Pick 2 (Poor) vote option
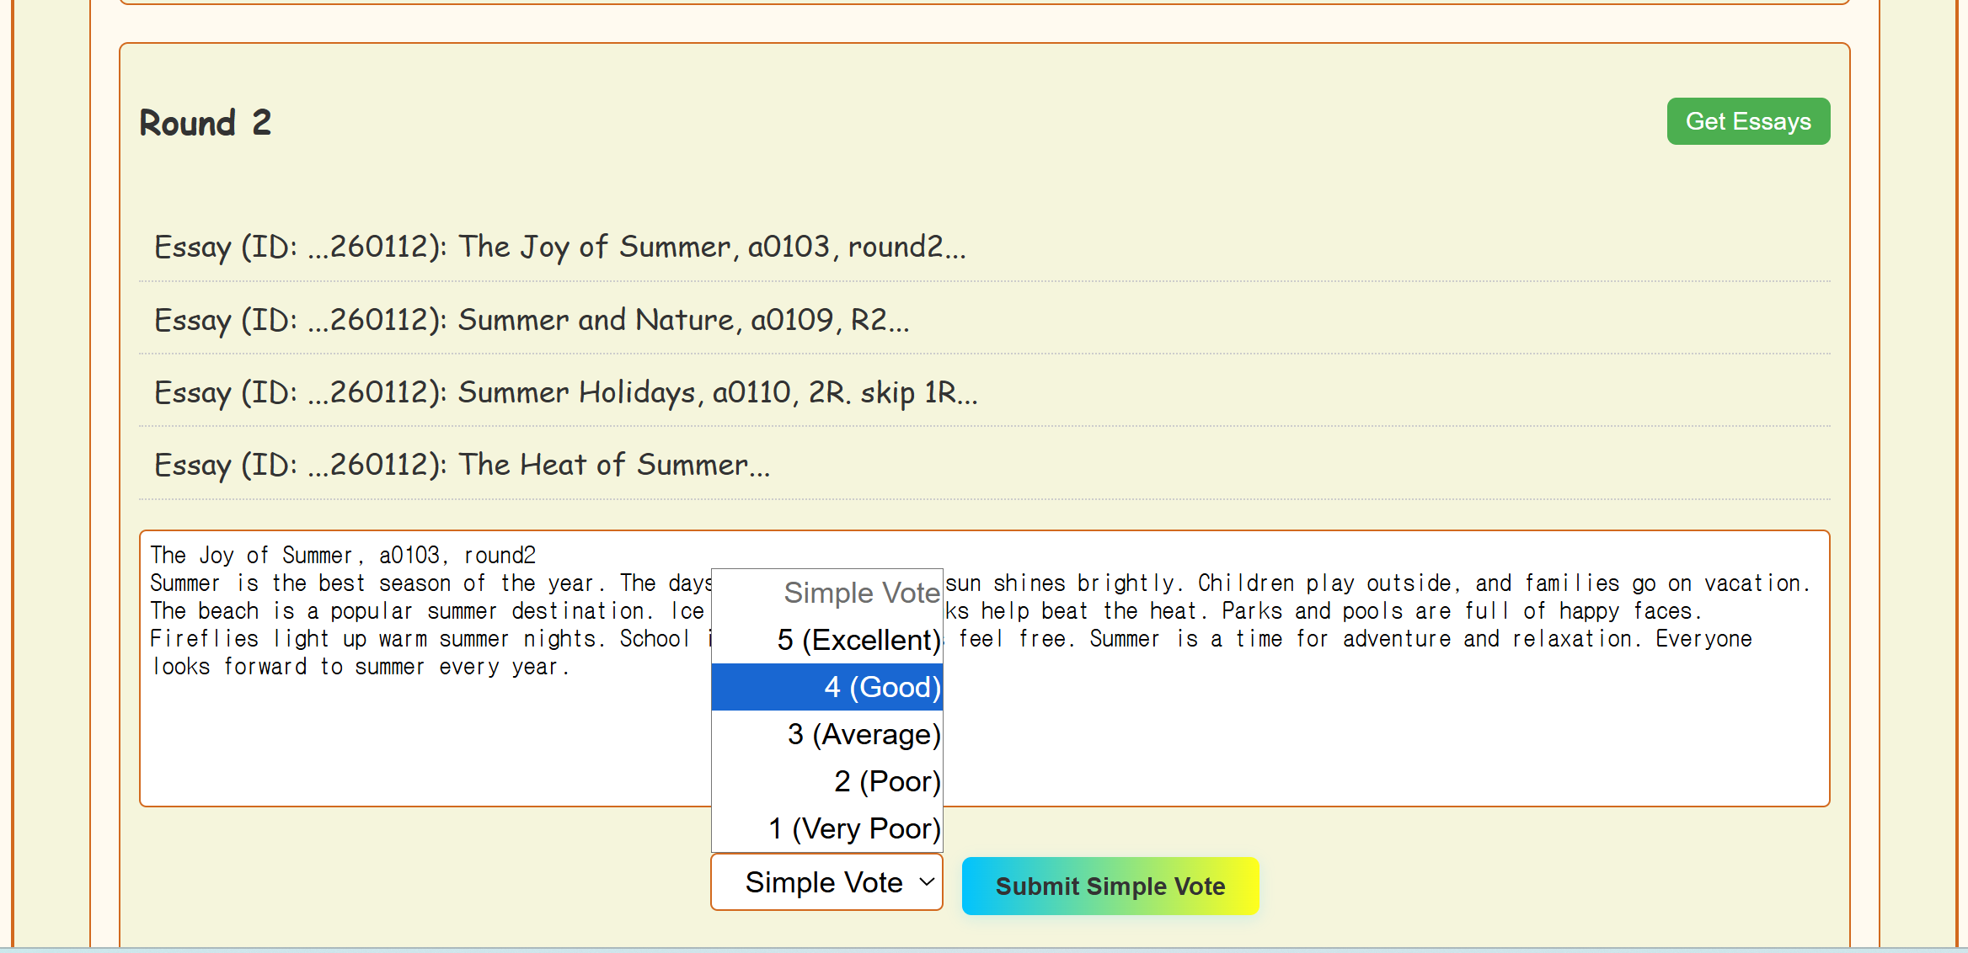Screen dimensions: 1968x953 tap(886, 781)
